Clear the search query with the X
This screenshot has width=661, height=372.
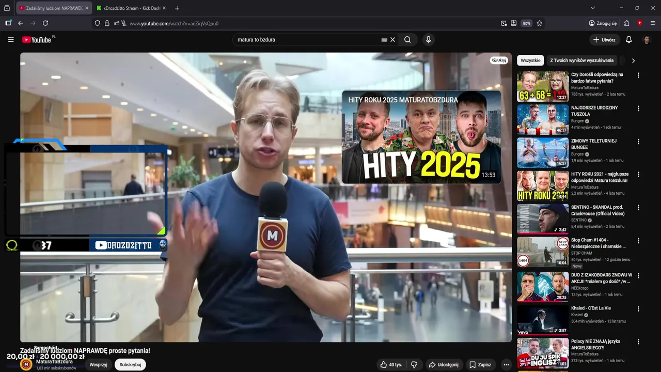[x=392, y=40]
